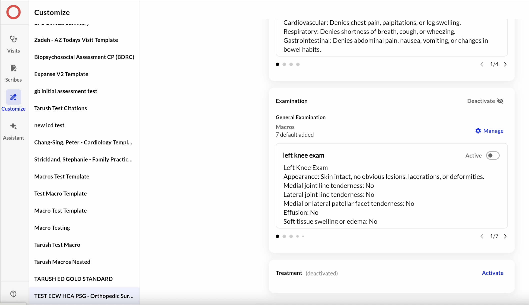Select TEST ECW HCA PSG Orthopedic template

(84, 296)
